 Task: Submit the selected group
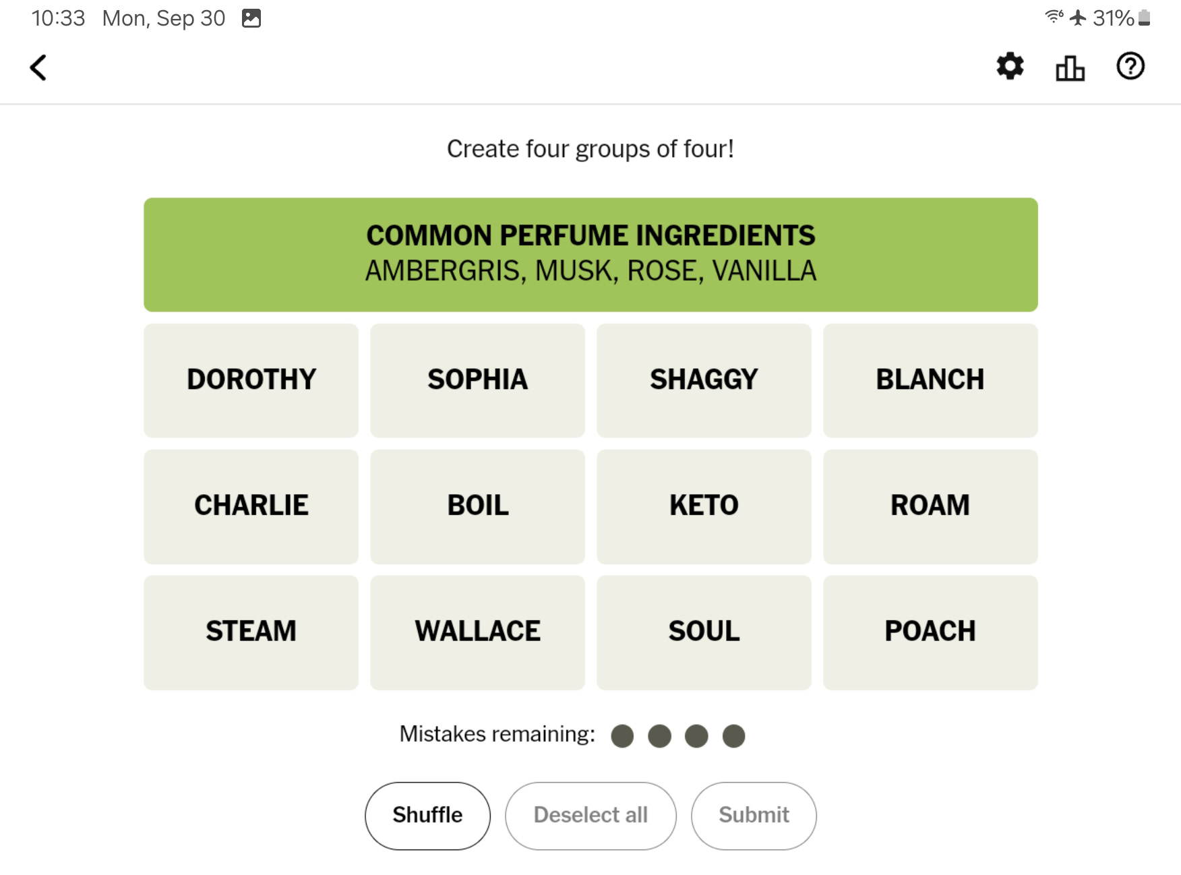coord(754,816)
